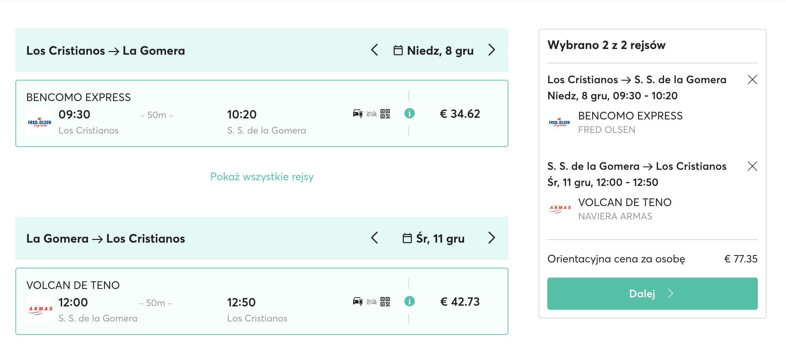This screenshot has width=786, height=351.
Task: Click calendar icon next to Niedz, 8 gru
Action: tap(398, 50)
